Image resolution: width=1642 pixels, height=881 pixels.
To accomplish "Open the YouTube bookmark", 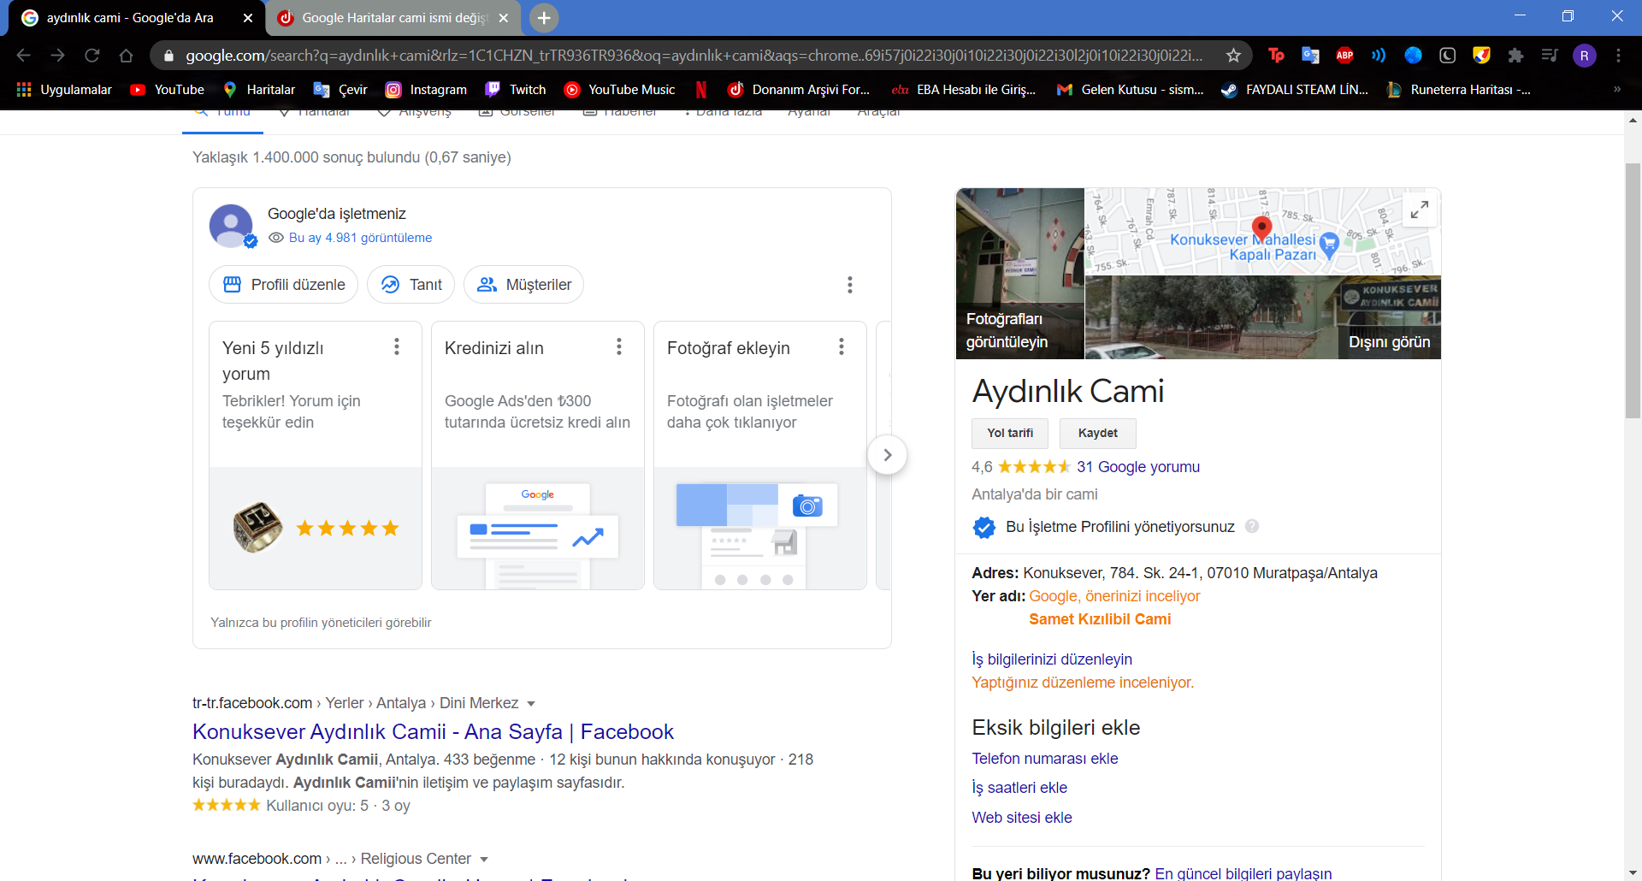I will (x=167, y=90).
